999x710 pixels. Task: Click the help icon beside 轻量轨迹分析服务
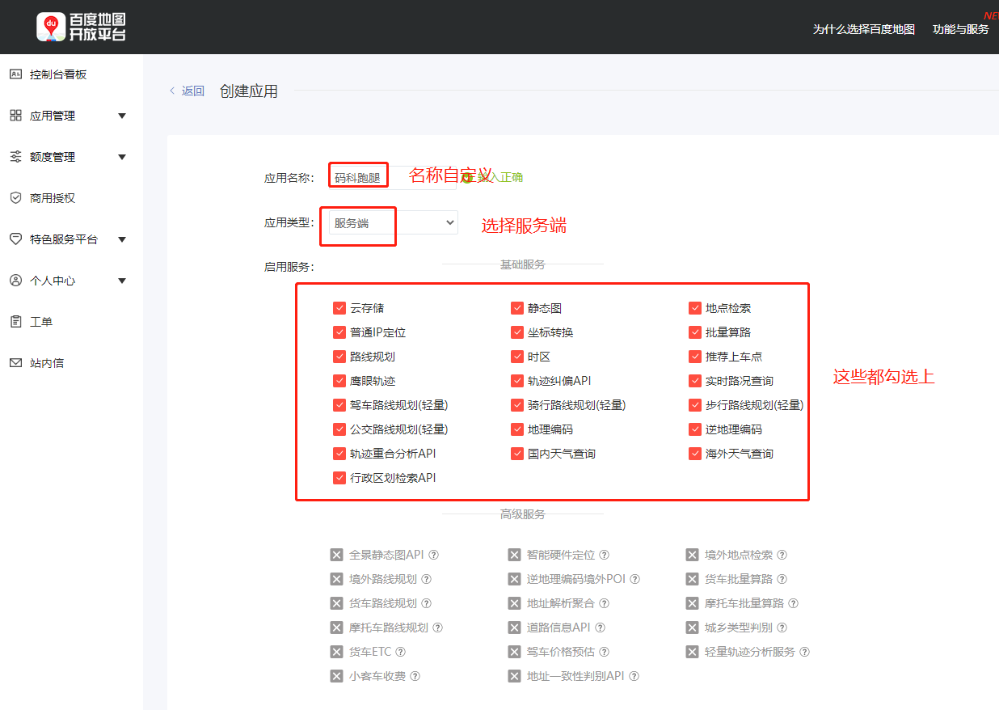[x=805, y=652]
